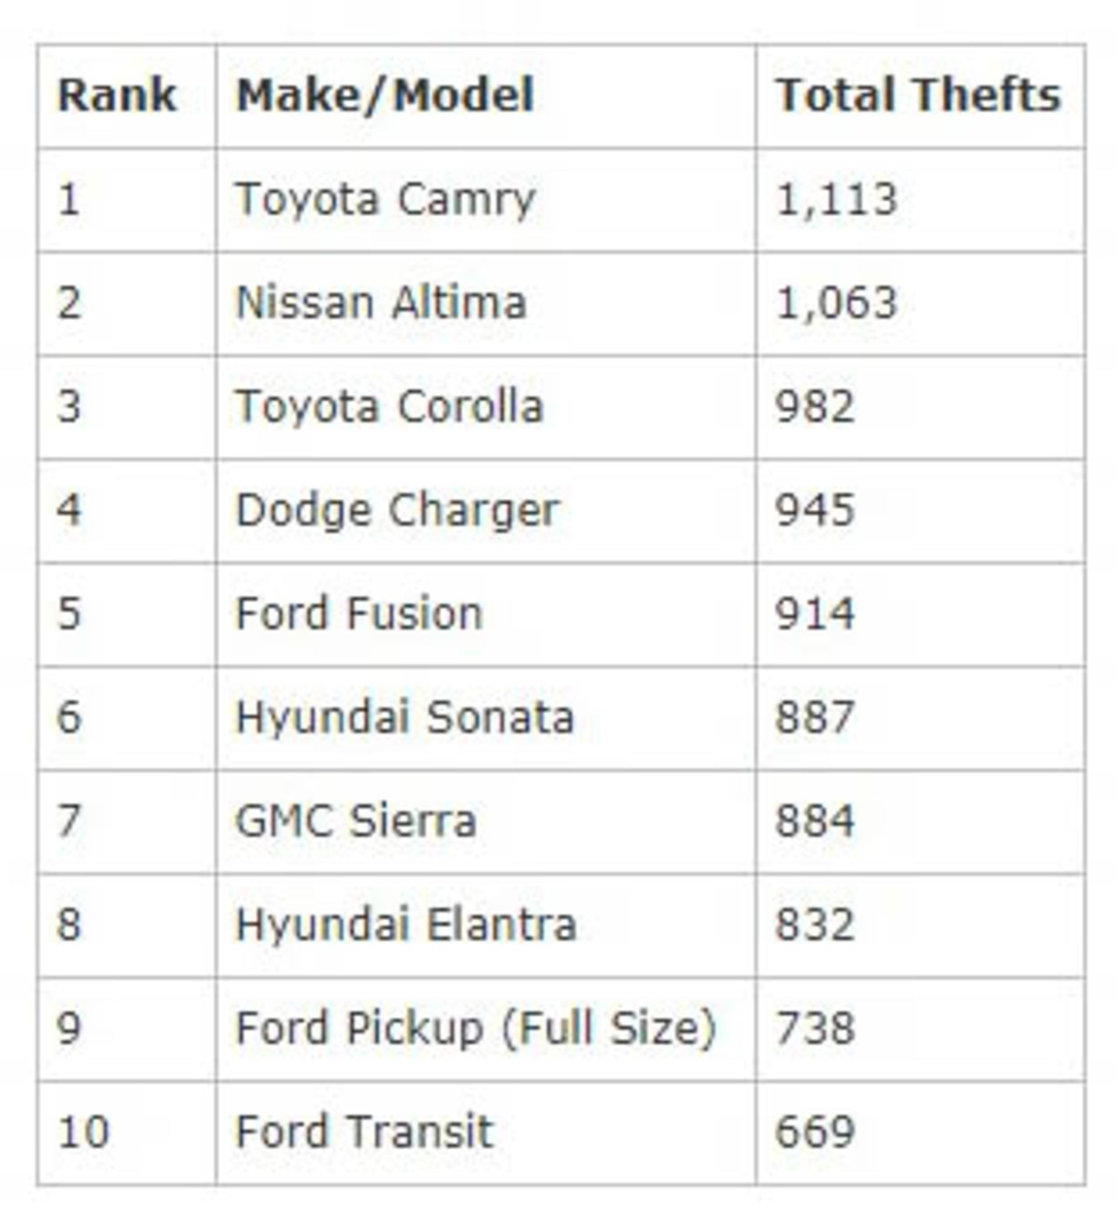The image size is (1119, 1219).
Task: Click the 982 thefts value
Action: coord(815,406)
